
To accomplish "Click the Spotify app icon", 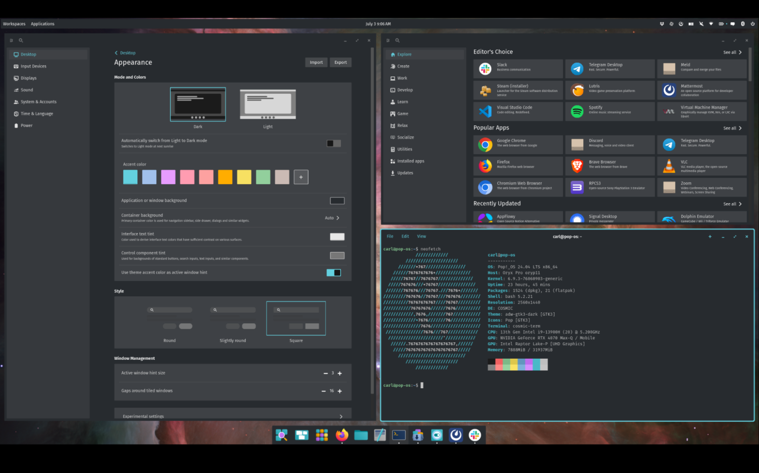I will click(x=577, y=111).
